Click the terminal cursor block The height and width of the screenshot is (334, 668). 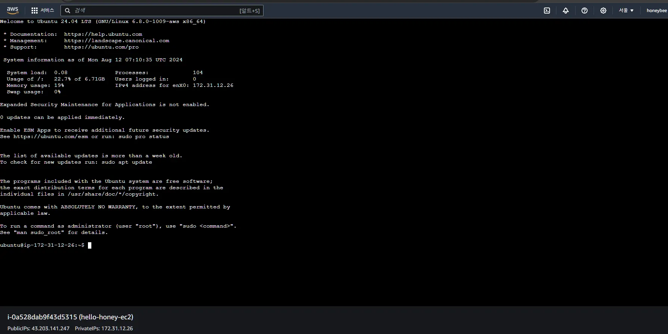(89, 245)
